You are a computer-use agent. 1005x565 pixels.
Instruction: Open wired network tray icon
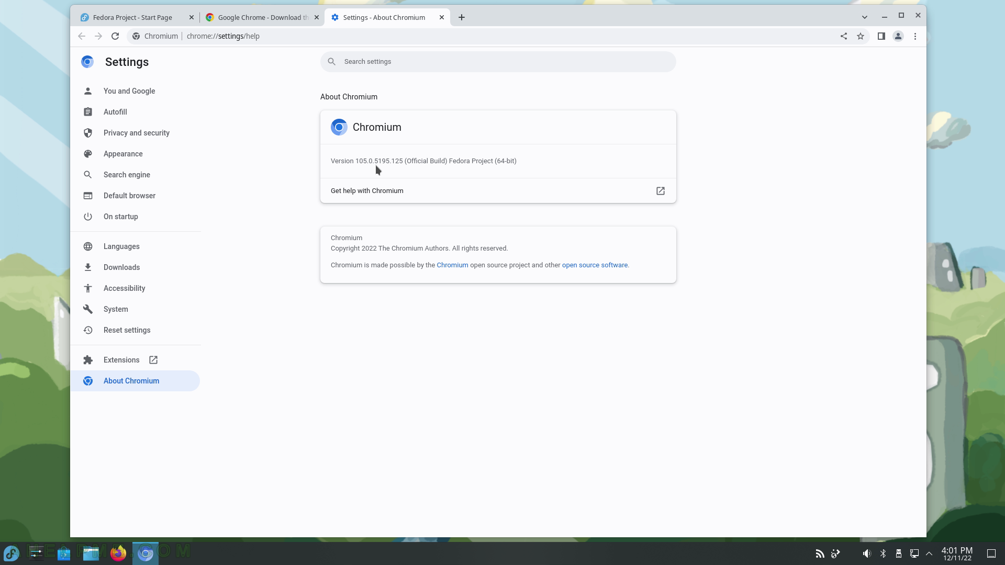pos(914,553)
